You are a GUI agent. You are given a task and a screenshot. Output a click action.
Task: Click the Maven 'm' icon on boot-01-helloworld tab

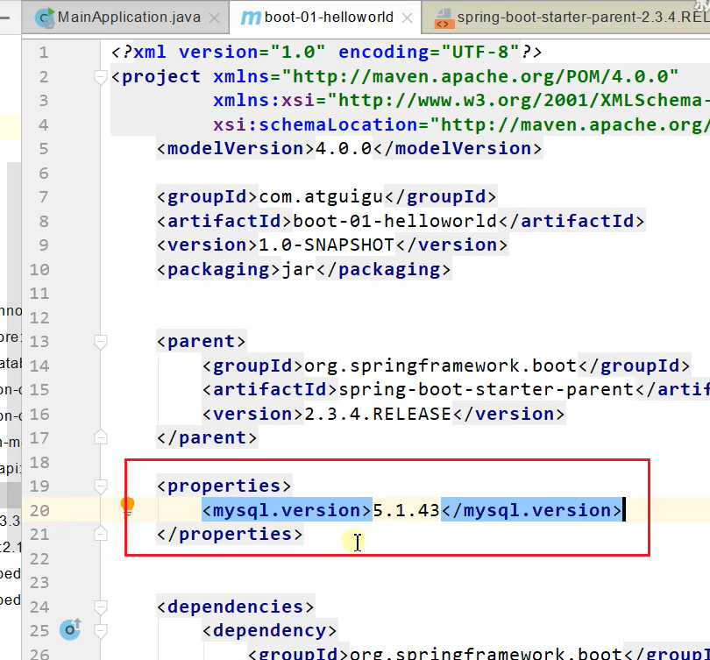250,18
